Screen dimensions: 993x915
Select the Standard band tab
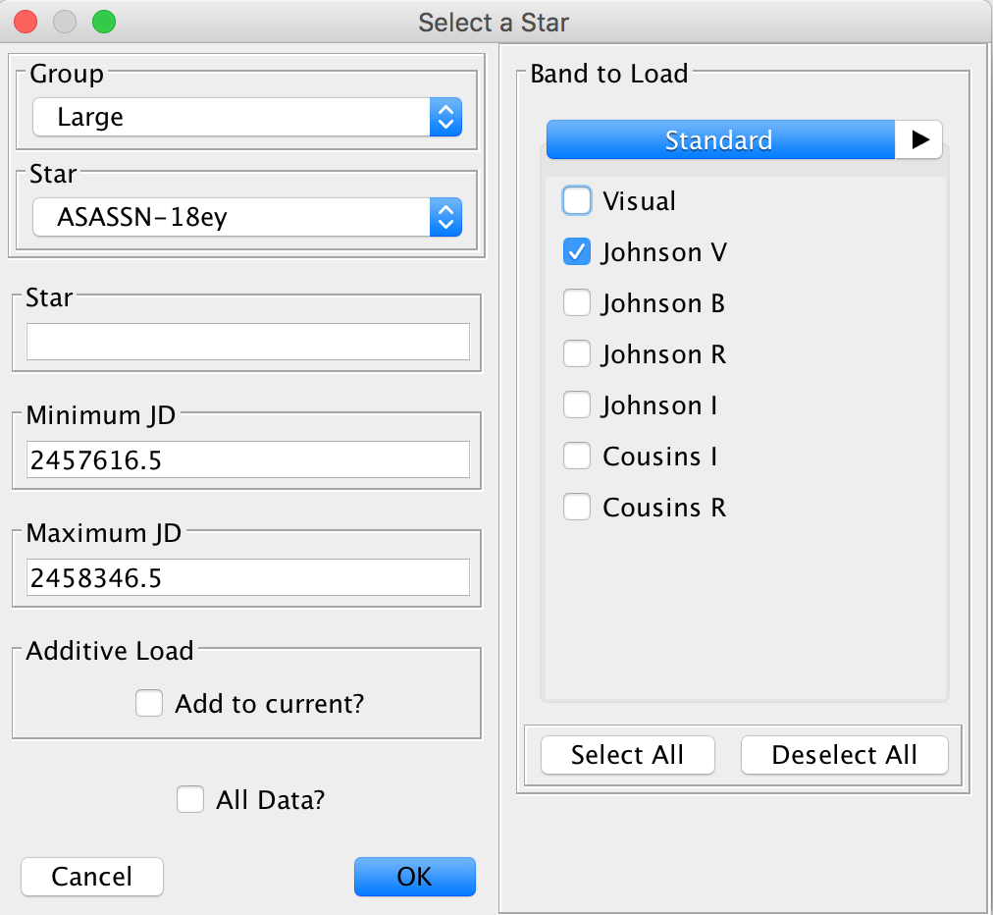pos(719,140)
